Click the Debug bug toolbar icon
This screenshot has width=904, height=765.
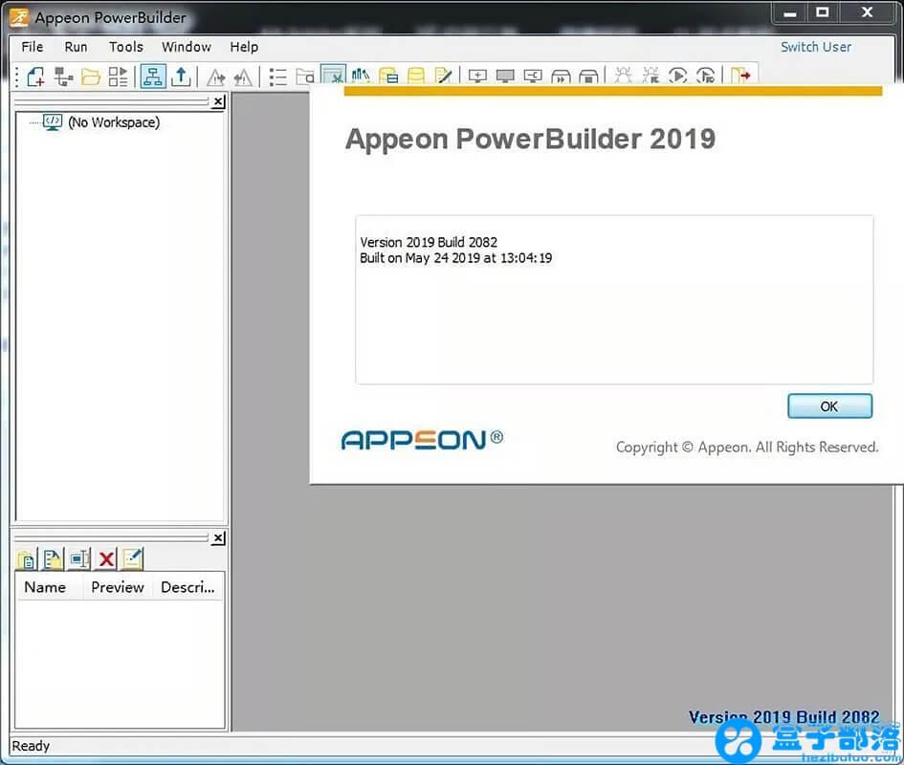pyautogui.click(x=623, y=76)
